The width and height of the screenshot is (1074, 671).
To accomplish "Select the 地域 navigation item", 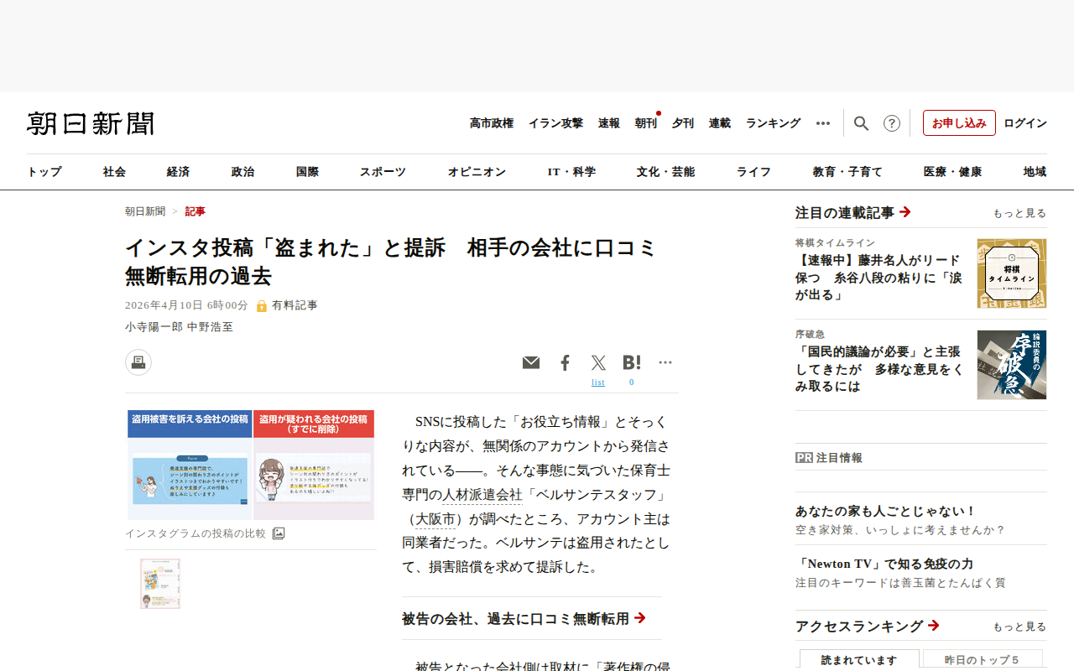I will click(x=1035, y=172).
